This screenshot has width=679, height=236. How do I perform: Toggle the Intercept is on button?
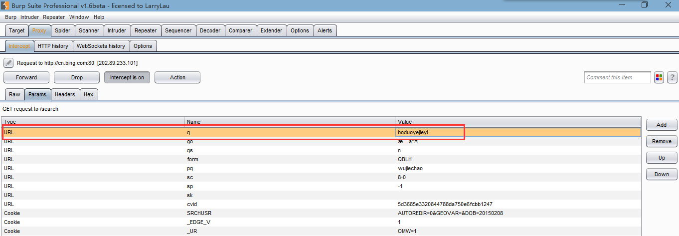127,77
